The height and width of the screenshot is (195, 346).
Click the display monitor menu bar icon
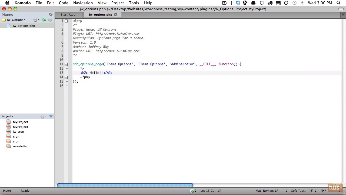coord(278,3)
